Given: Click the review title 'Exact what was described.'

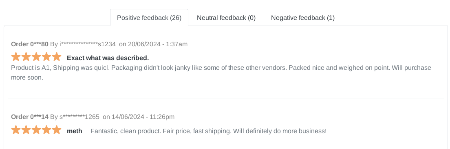Looking at the screenshot, I should (108, 58).
